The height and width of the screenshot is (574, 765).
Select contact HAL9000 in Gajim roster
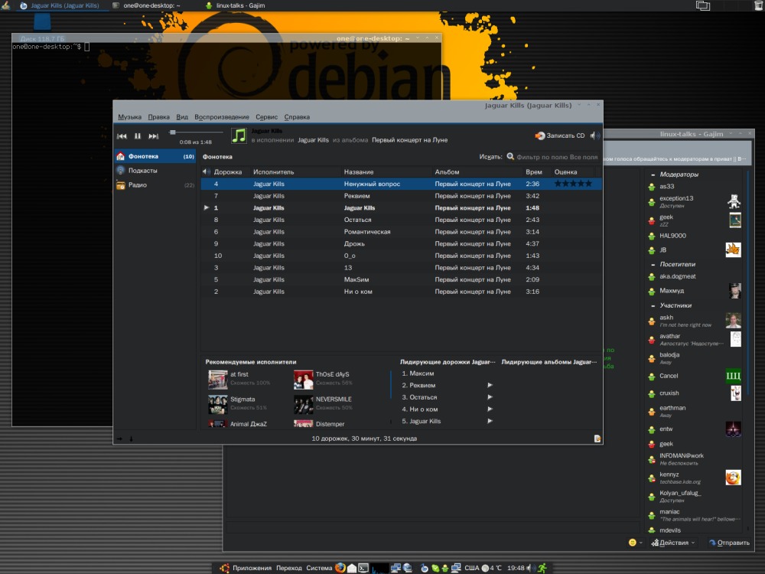pos(695,236)
